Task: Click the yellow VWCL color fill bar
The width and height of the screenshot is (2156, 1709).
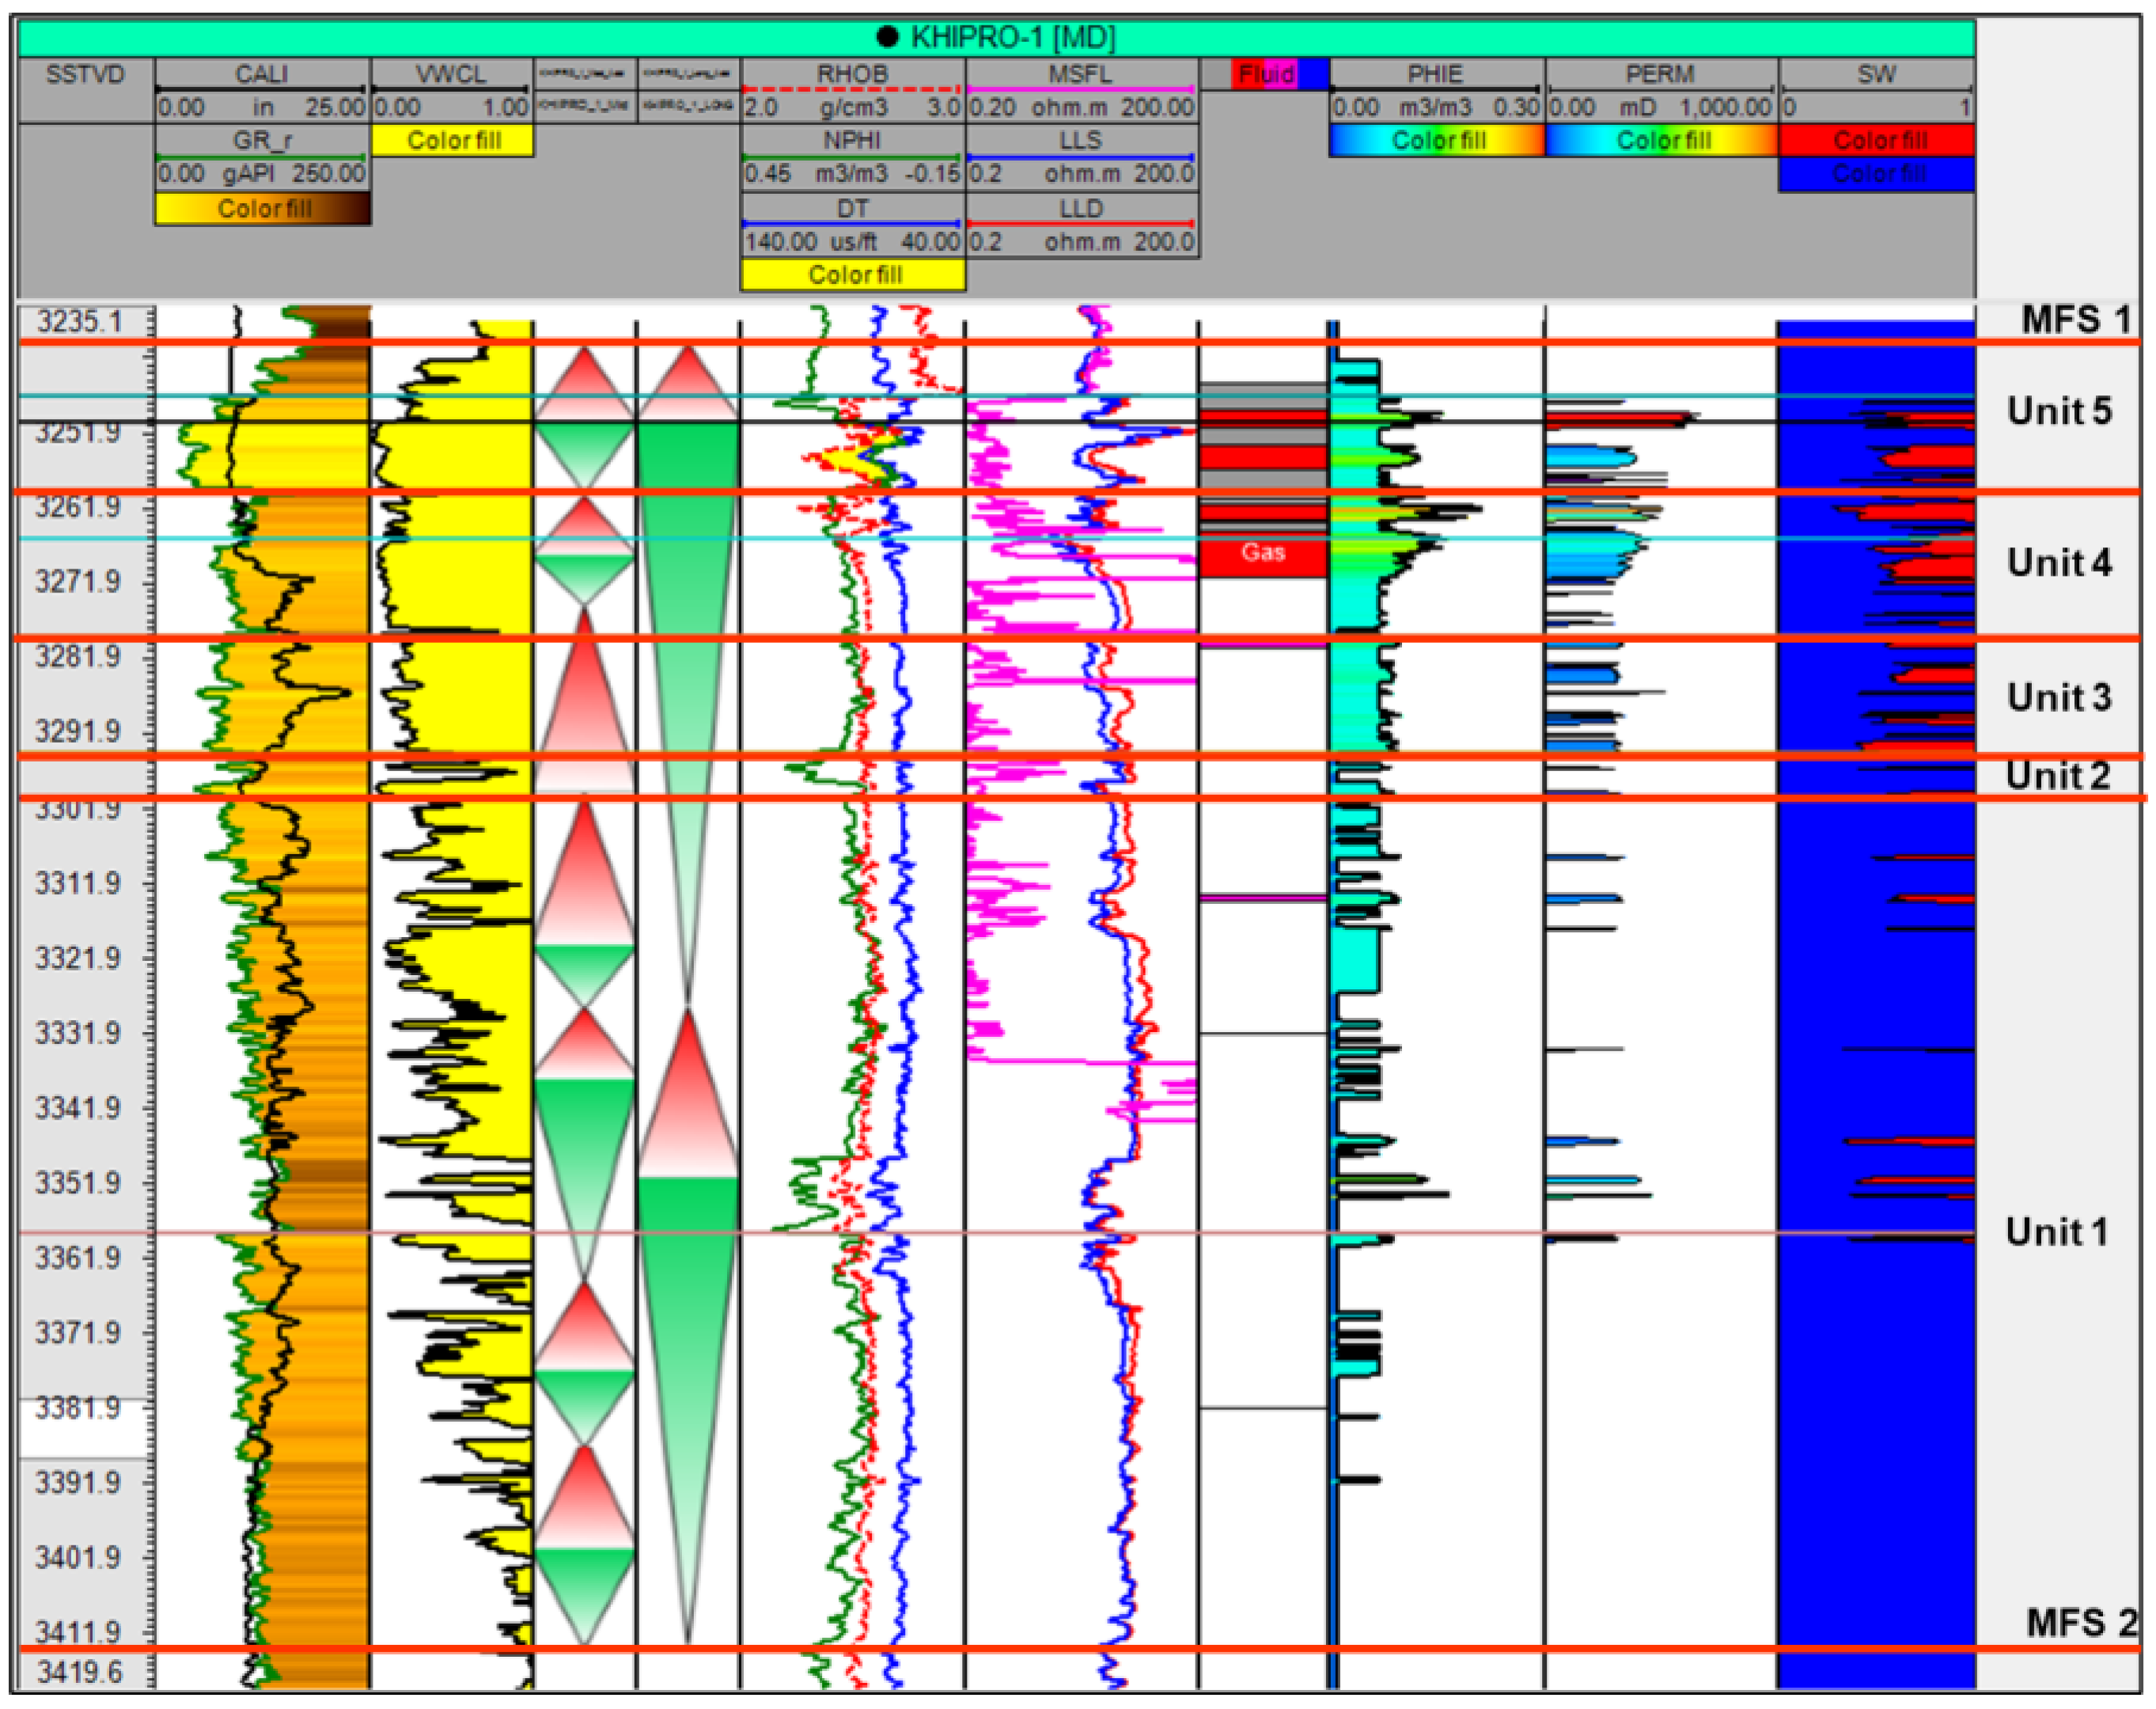Action: point(452,140)
